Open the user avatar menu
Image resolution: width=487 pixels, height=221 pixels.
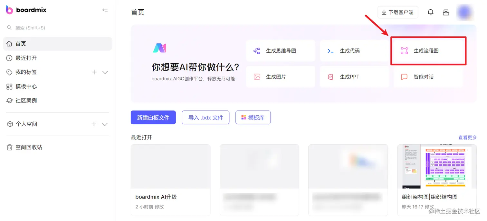coord(465,12)
